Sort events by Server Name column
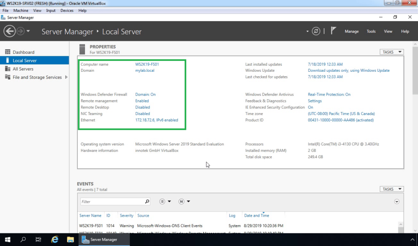 [90, 215]
